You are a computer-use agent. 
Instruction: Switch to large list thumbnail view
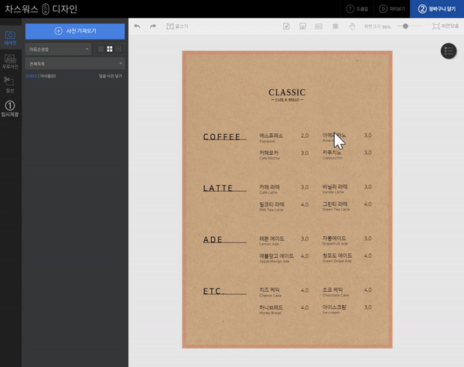pos(118,50)
